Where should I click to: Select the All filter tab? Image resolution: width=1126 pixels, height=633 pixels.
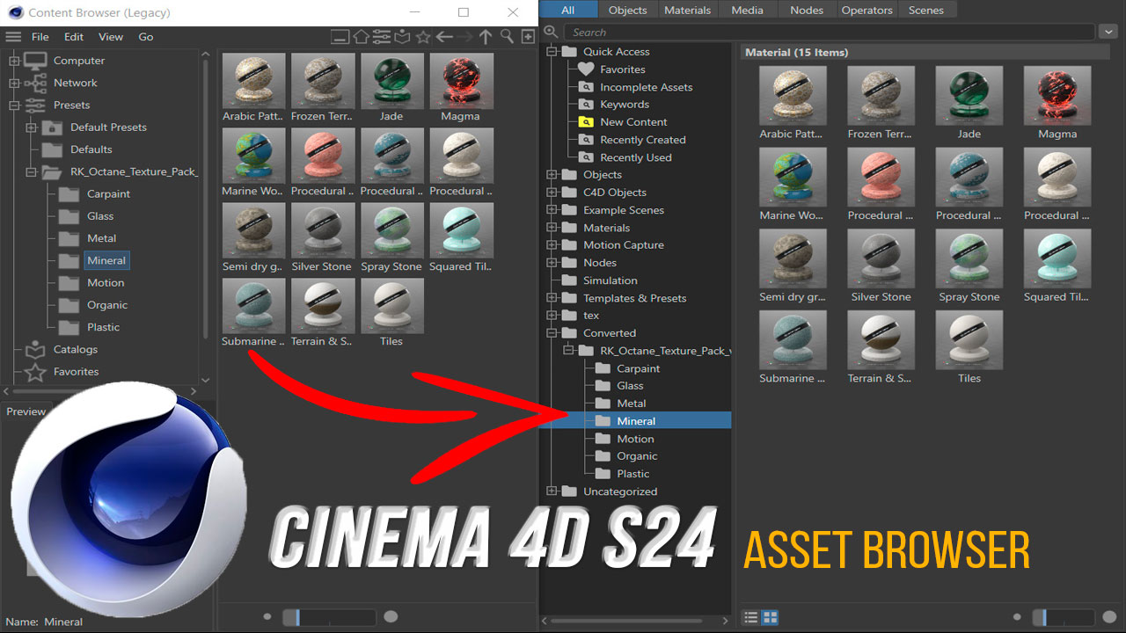click(x=567, y=10)
